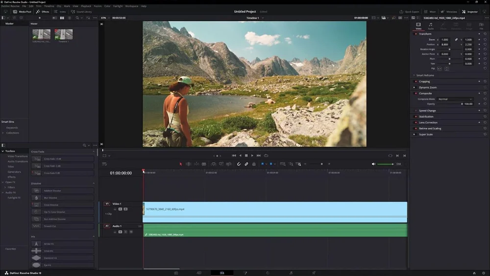Toggle the Transform section enable switch
Image resolution: width=490 pixels, height=276 pixels.
click(x=416, y=34)
